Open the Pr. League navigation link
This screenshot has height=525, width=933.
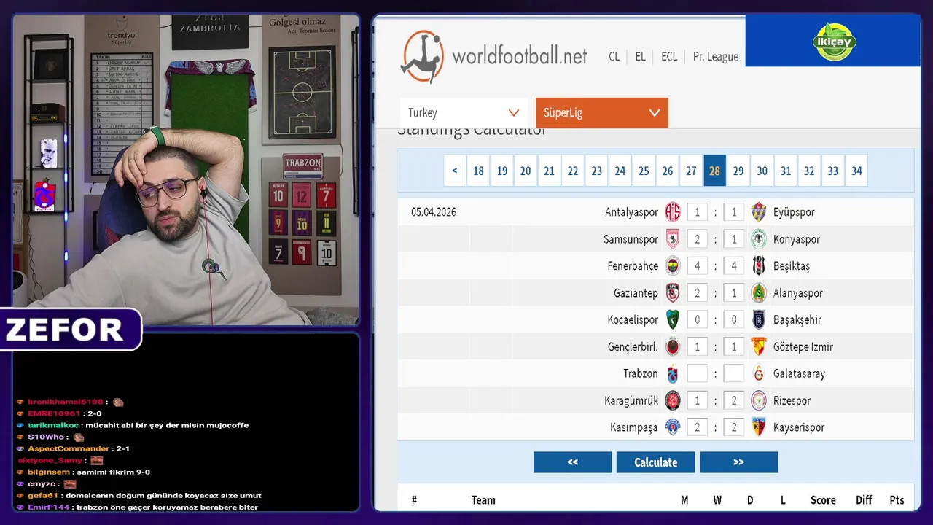click(716, 56)
